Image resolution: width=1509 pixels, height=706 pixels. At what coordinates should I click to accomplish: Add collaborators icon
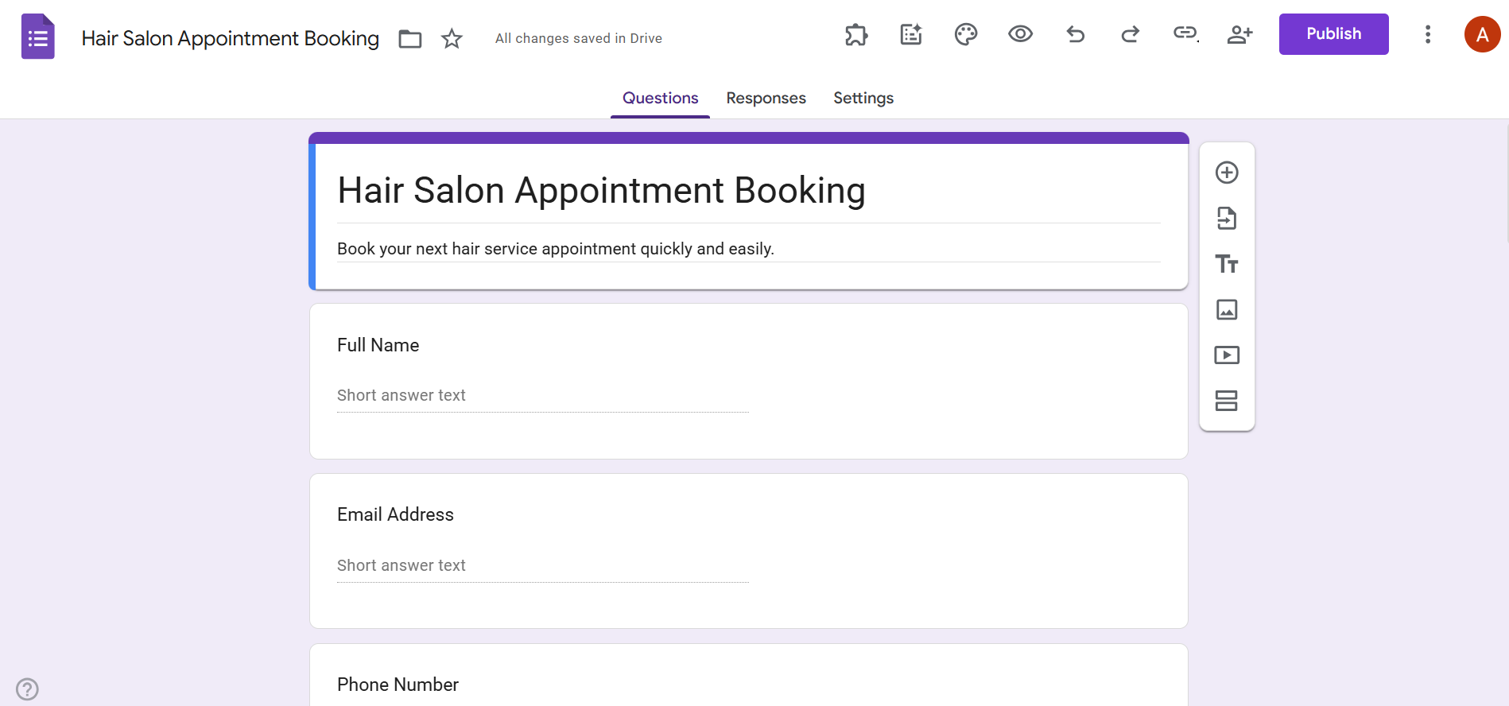tap(1240, 34)
